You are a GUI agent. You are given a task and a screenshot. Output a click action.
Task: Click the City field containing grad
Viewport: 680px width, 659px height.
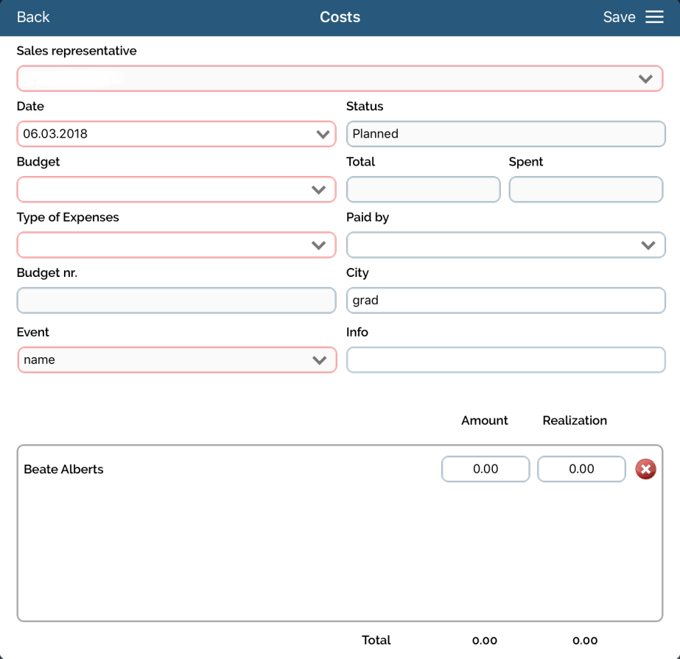click(x=505, y=300)
